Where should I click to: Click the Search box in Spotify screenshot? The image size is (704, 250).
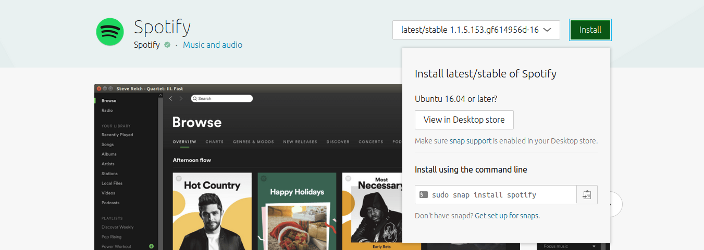pos(221,98)
